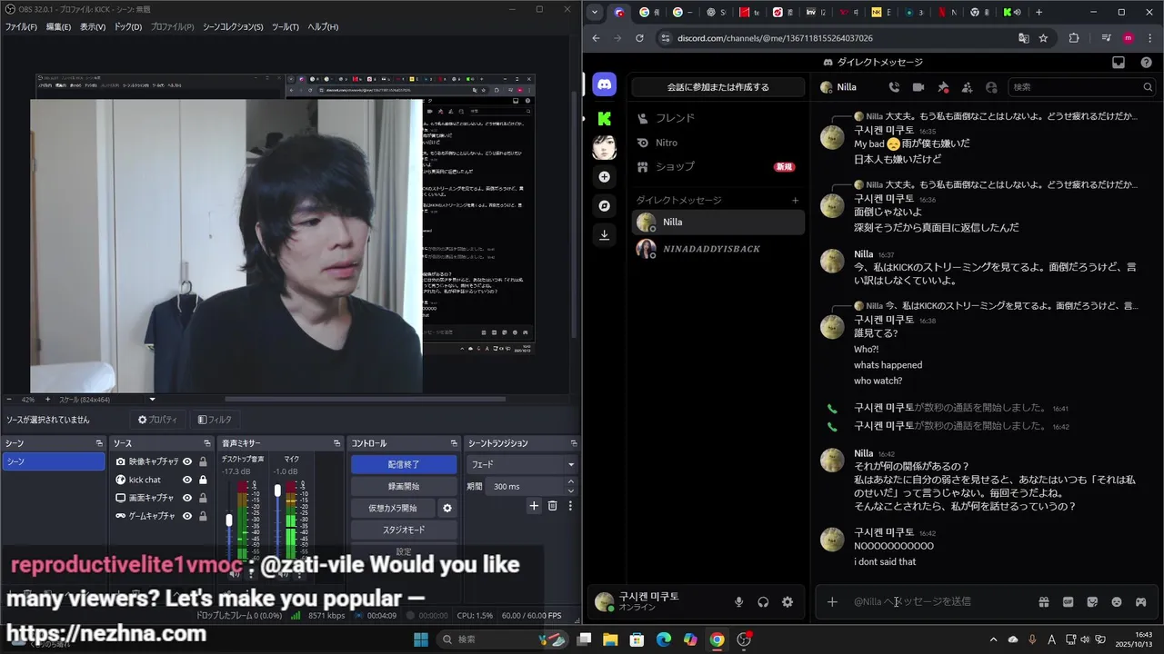Open NINADADDYISBACK direct message
The image size is (1164, 654).
[718, 249]
